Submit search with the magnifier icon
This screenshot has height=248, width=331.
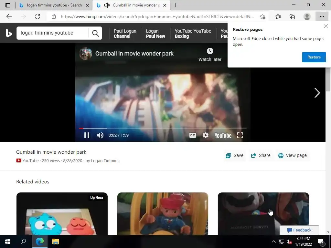tap(95, 33)
